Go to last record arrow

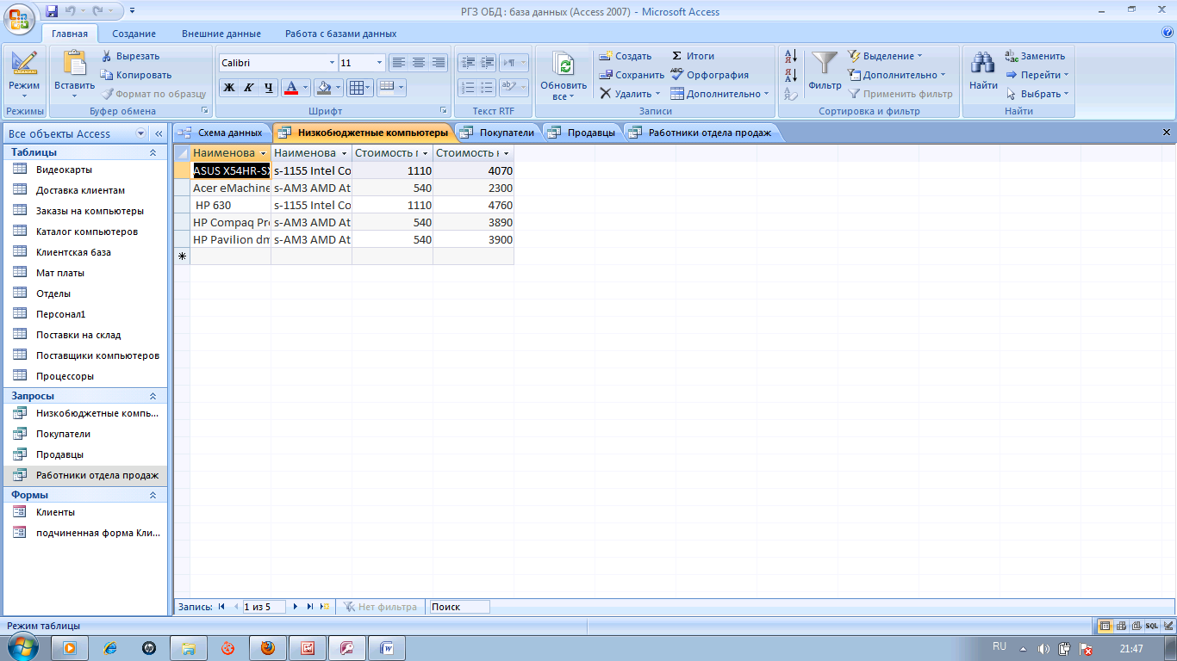pos(309,607)
